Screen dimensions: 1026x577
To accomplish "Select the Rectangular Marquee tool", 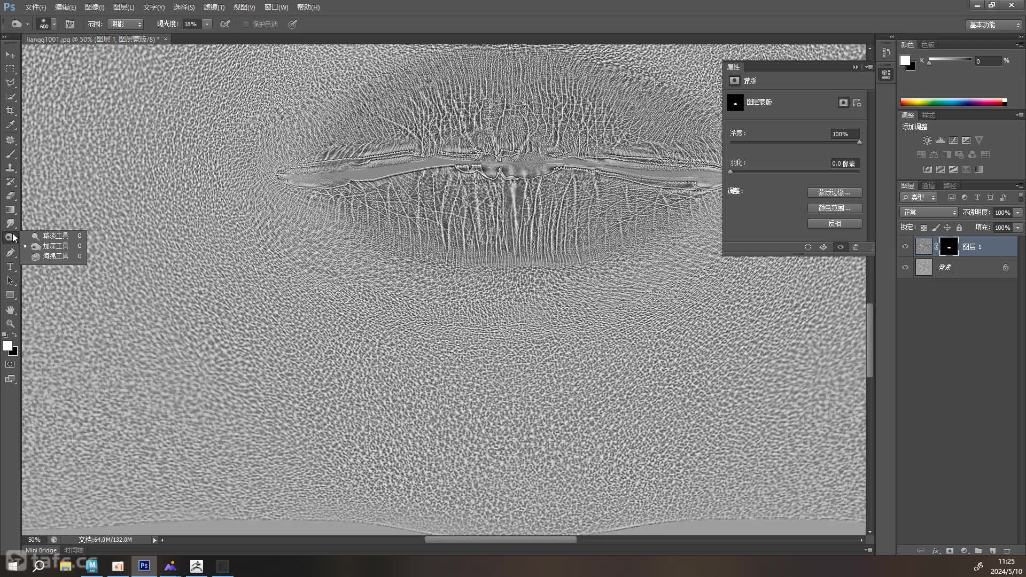I will point(10,69).
